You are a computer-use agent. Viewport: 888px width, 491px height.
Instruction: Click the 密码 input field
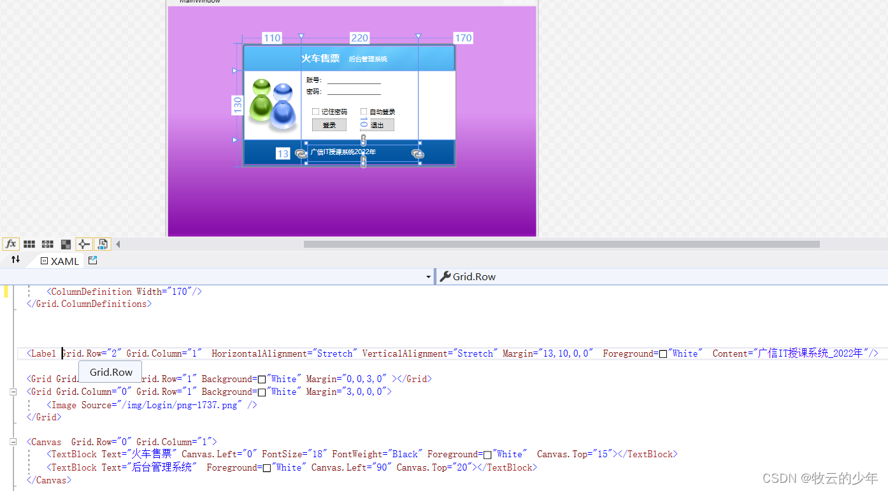point(354,92)
